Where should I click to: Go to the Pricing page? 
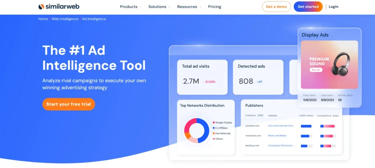pyautogui.click(x=215, y=7)
